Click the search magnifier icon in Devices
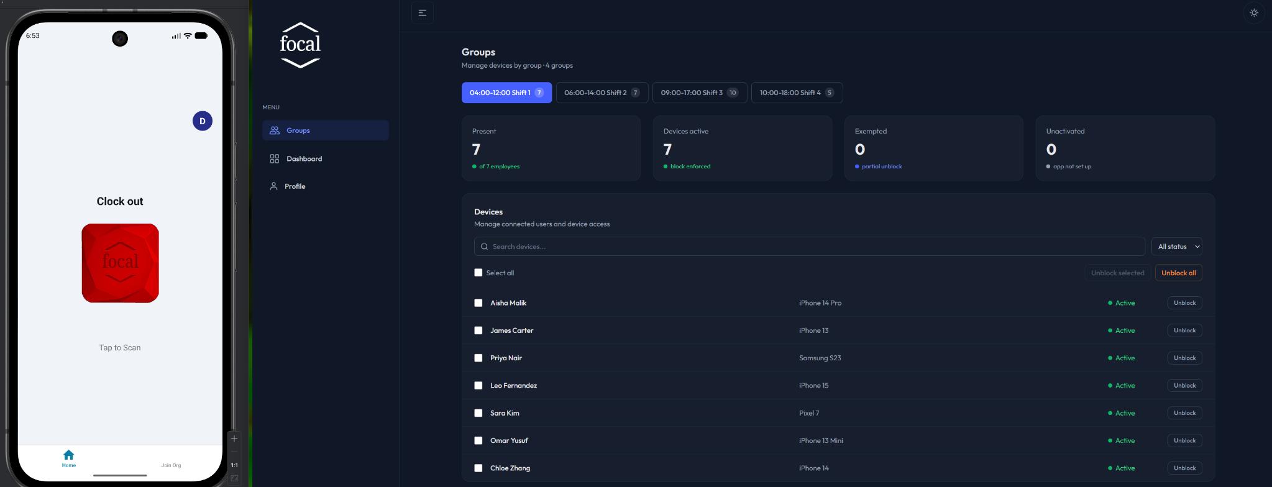The height and width of the screenshot is (487, 1272). pos(484,247)
